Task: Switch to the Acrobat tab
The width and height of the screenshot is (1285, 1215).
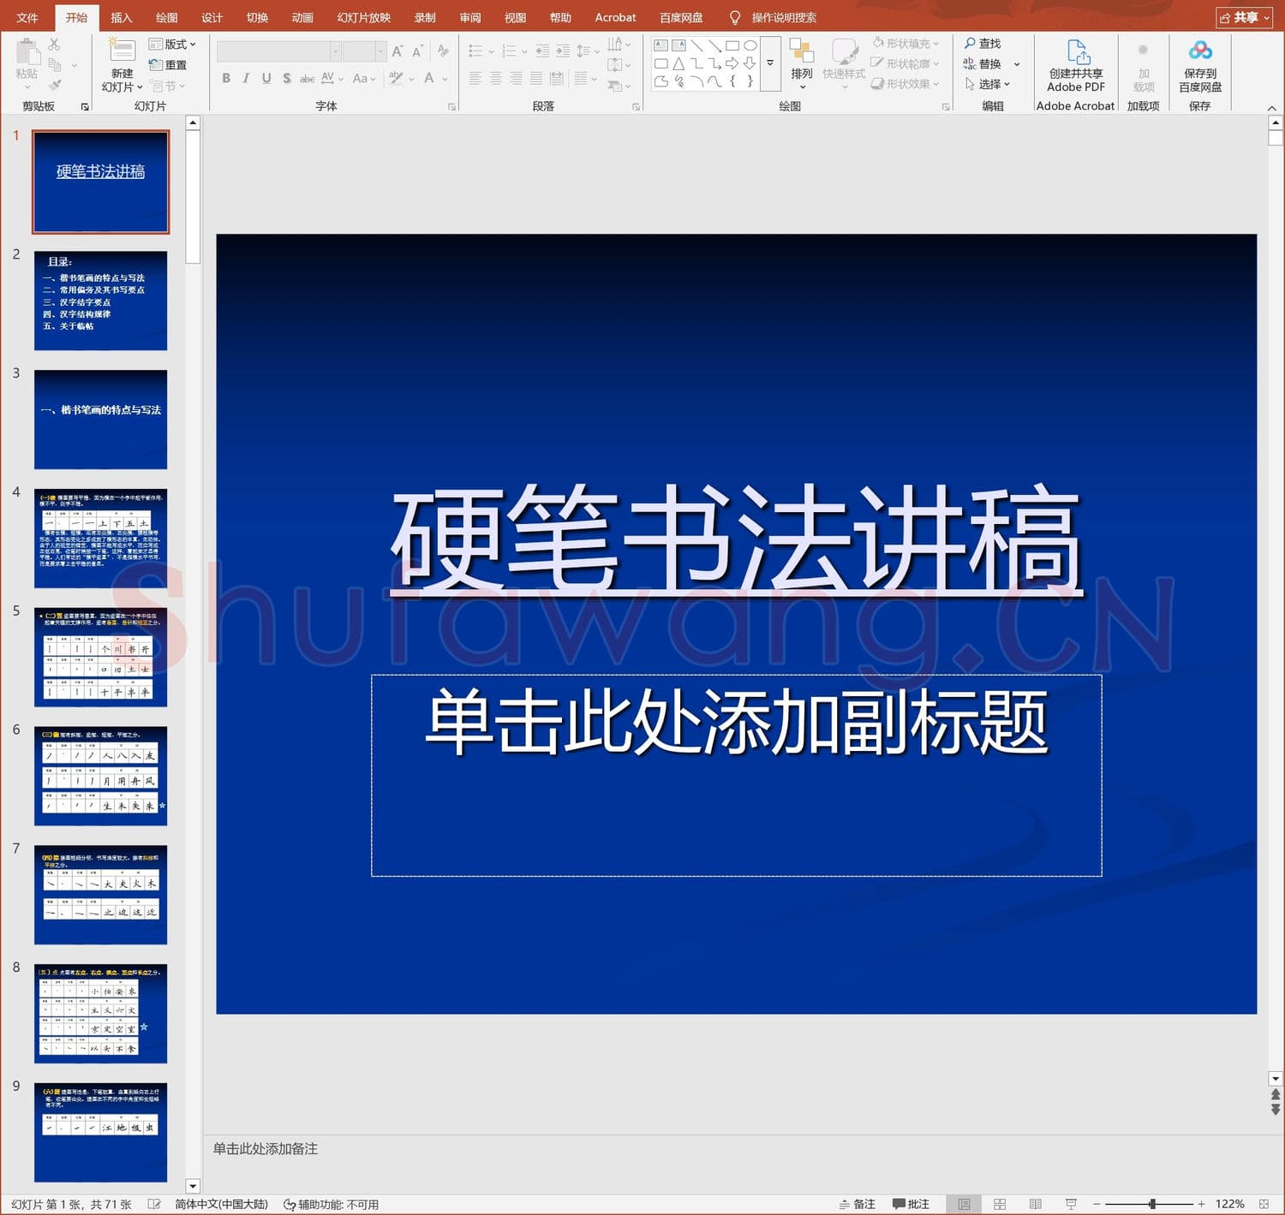Action: click(x=615, y=17)
